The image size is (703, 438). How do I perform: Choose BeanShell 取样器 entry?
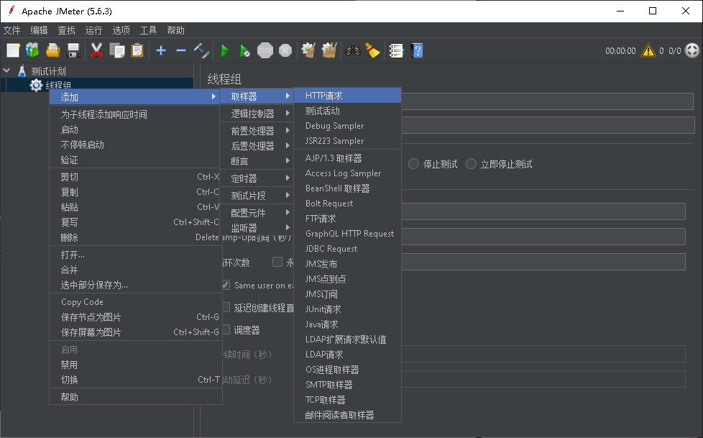tap(347, 188)
